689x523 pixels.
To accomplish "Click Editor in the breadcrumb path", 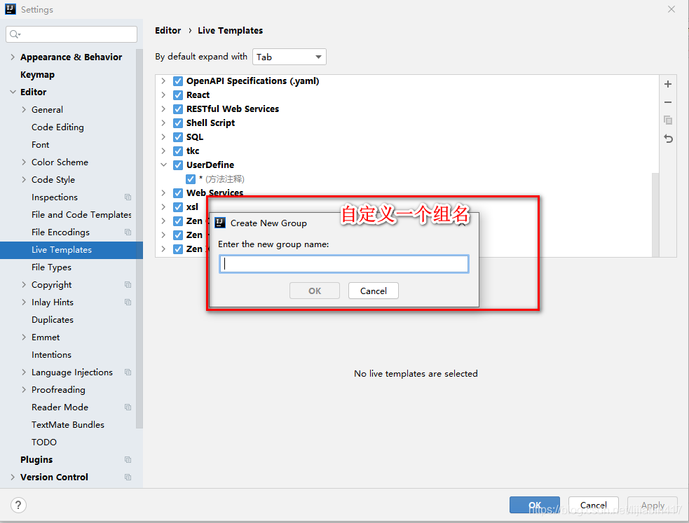I will point(168,30).
